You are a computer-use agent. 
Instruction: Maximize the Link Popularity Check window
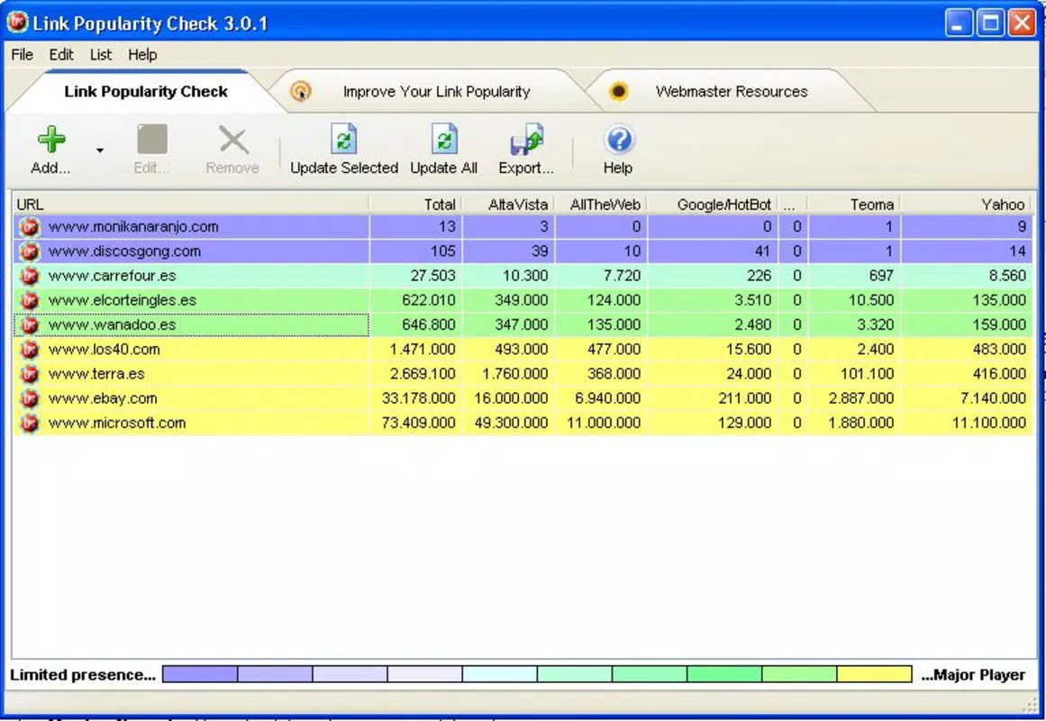pyautogui.click(x=991, y=23)
